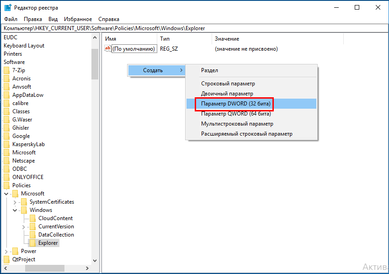Select the Printers tree entry
Image resolution: width=389 pixels, height=274 pixels.
coord(13,54)
